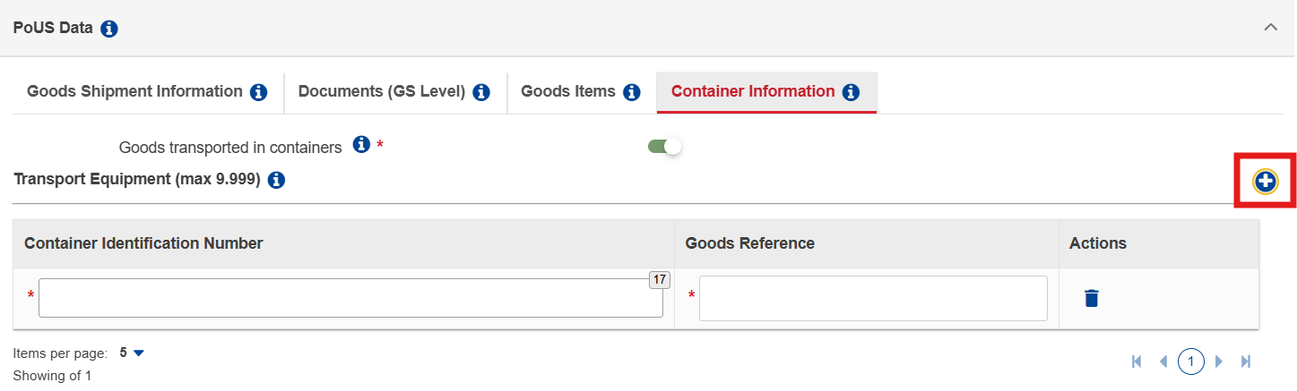Open info icon next to Goods Shipment Information
The image size is (1297, 391).
[259, 92]
